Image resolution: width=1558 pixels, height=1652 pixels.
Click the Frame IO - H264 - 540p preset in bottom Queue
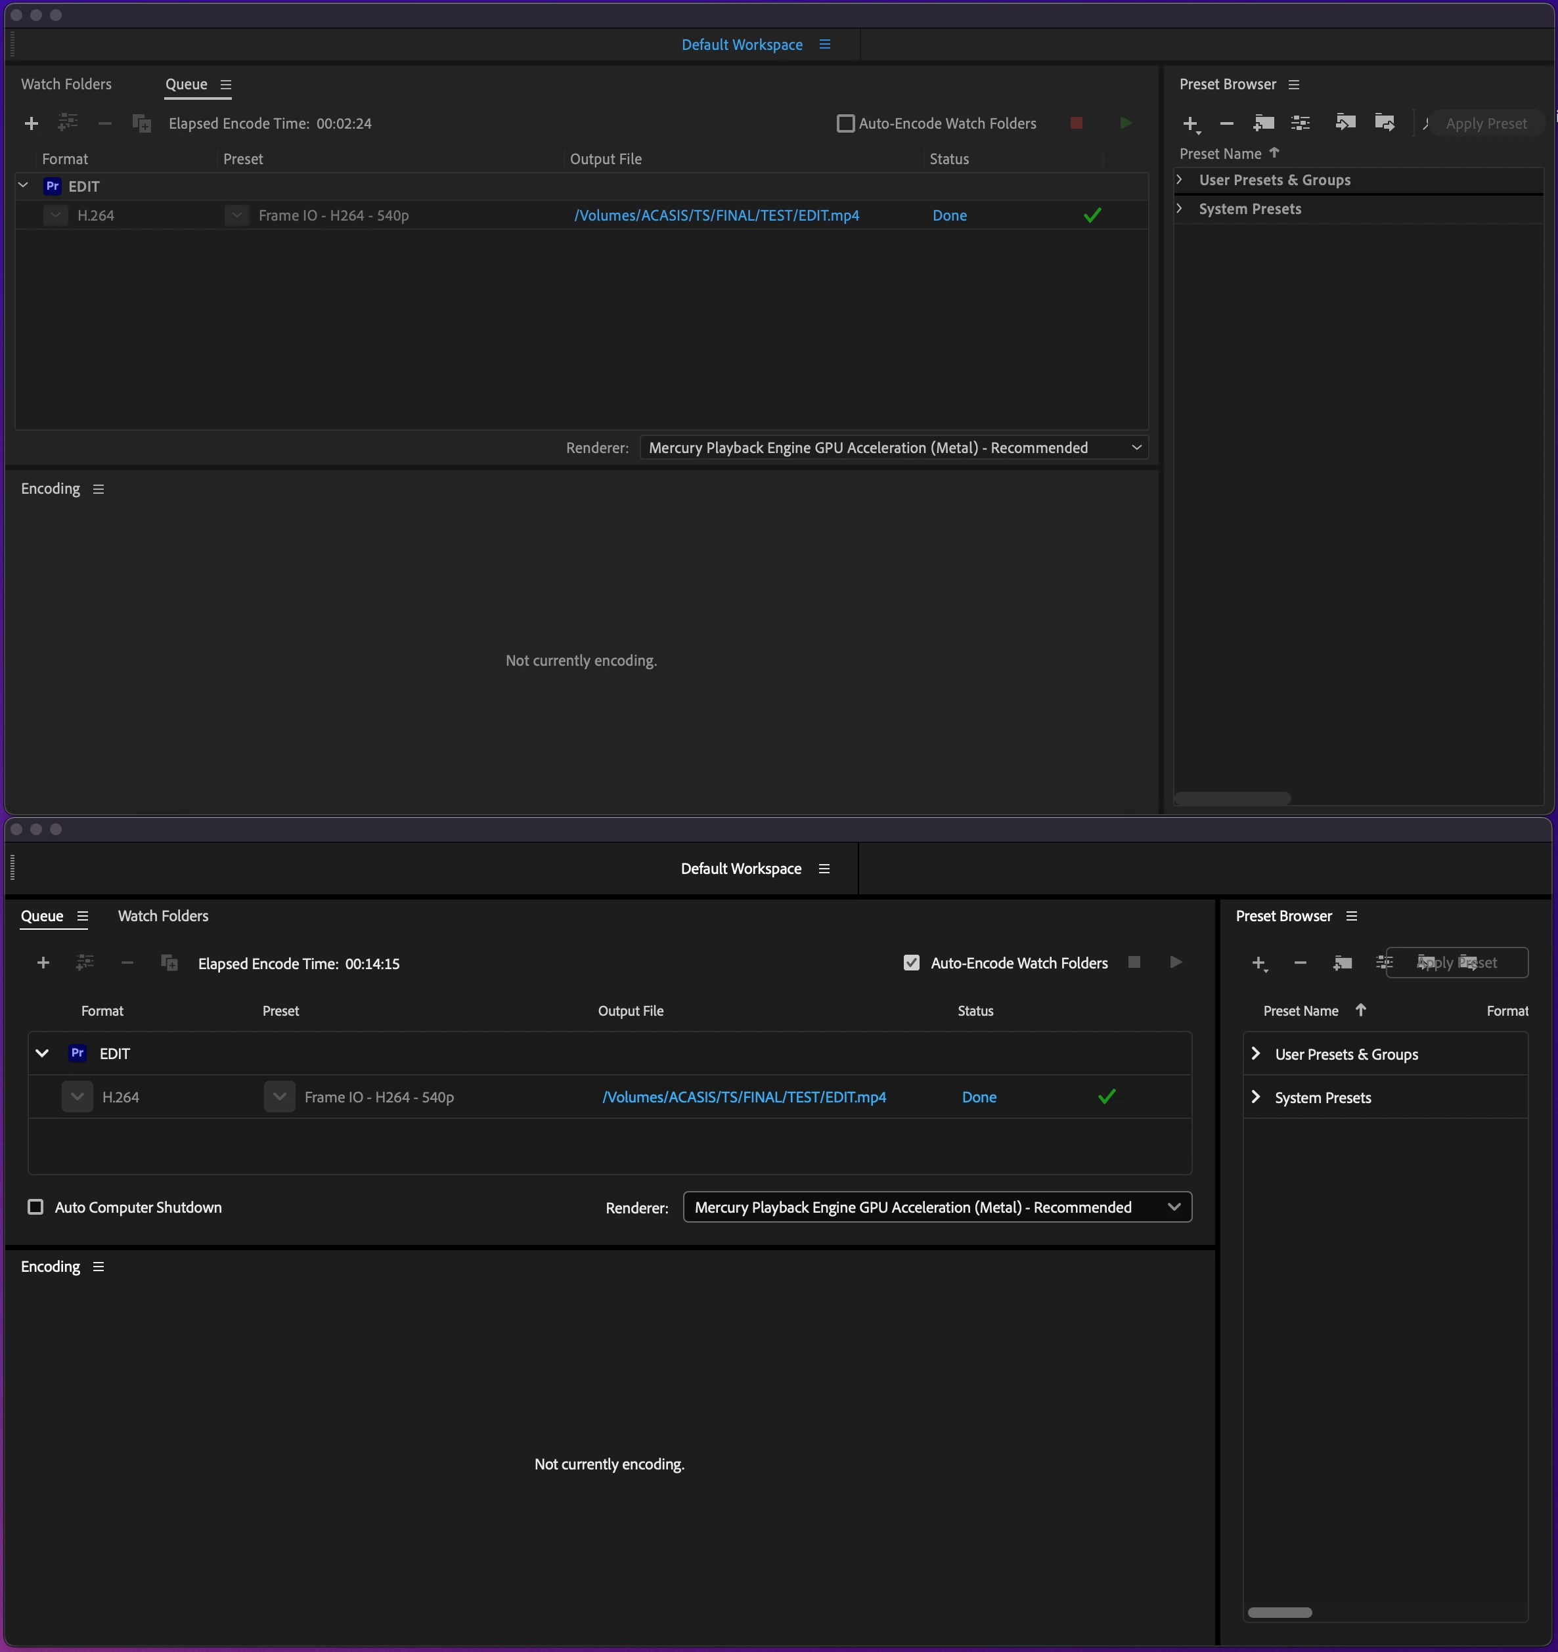coord(378,1097)
